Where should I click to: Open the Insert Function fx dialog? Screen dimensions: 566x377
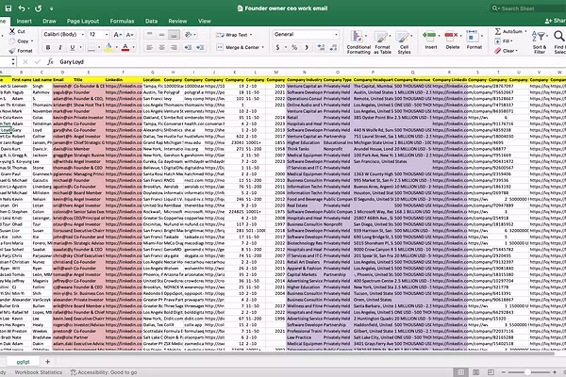click(x=50, y=61)
